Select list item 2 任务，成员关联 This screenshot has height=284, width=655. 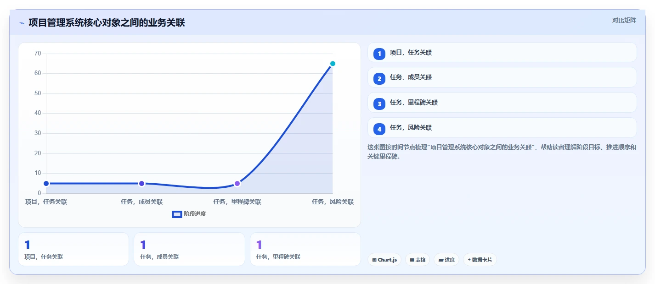[x=502, y=77]
